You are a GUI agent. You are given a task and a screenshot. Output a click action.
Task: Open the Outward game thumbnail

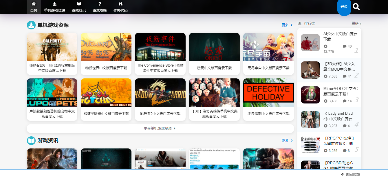(106, 47)
